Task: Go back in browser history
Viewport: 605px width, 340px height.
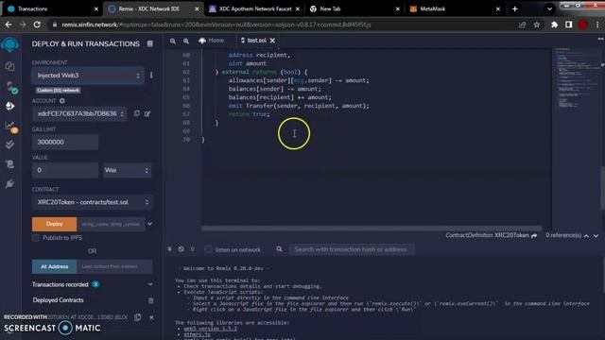Action: point(9,25)
